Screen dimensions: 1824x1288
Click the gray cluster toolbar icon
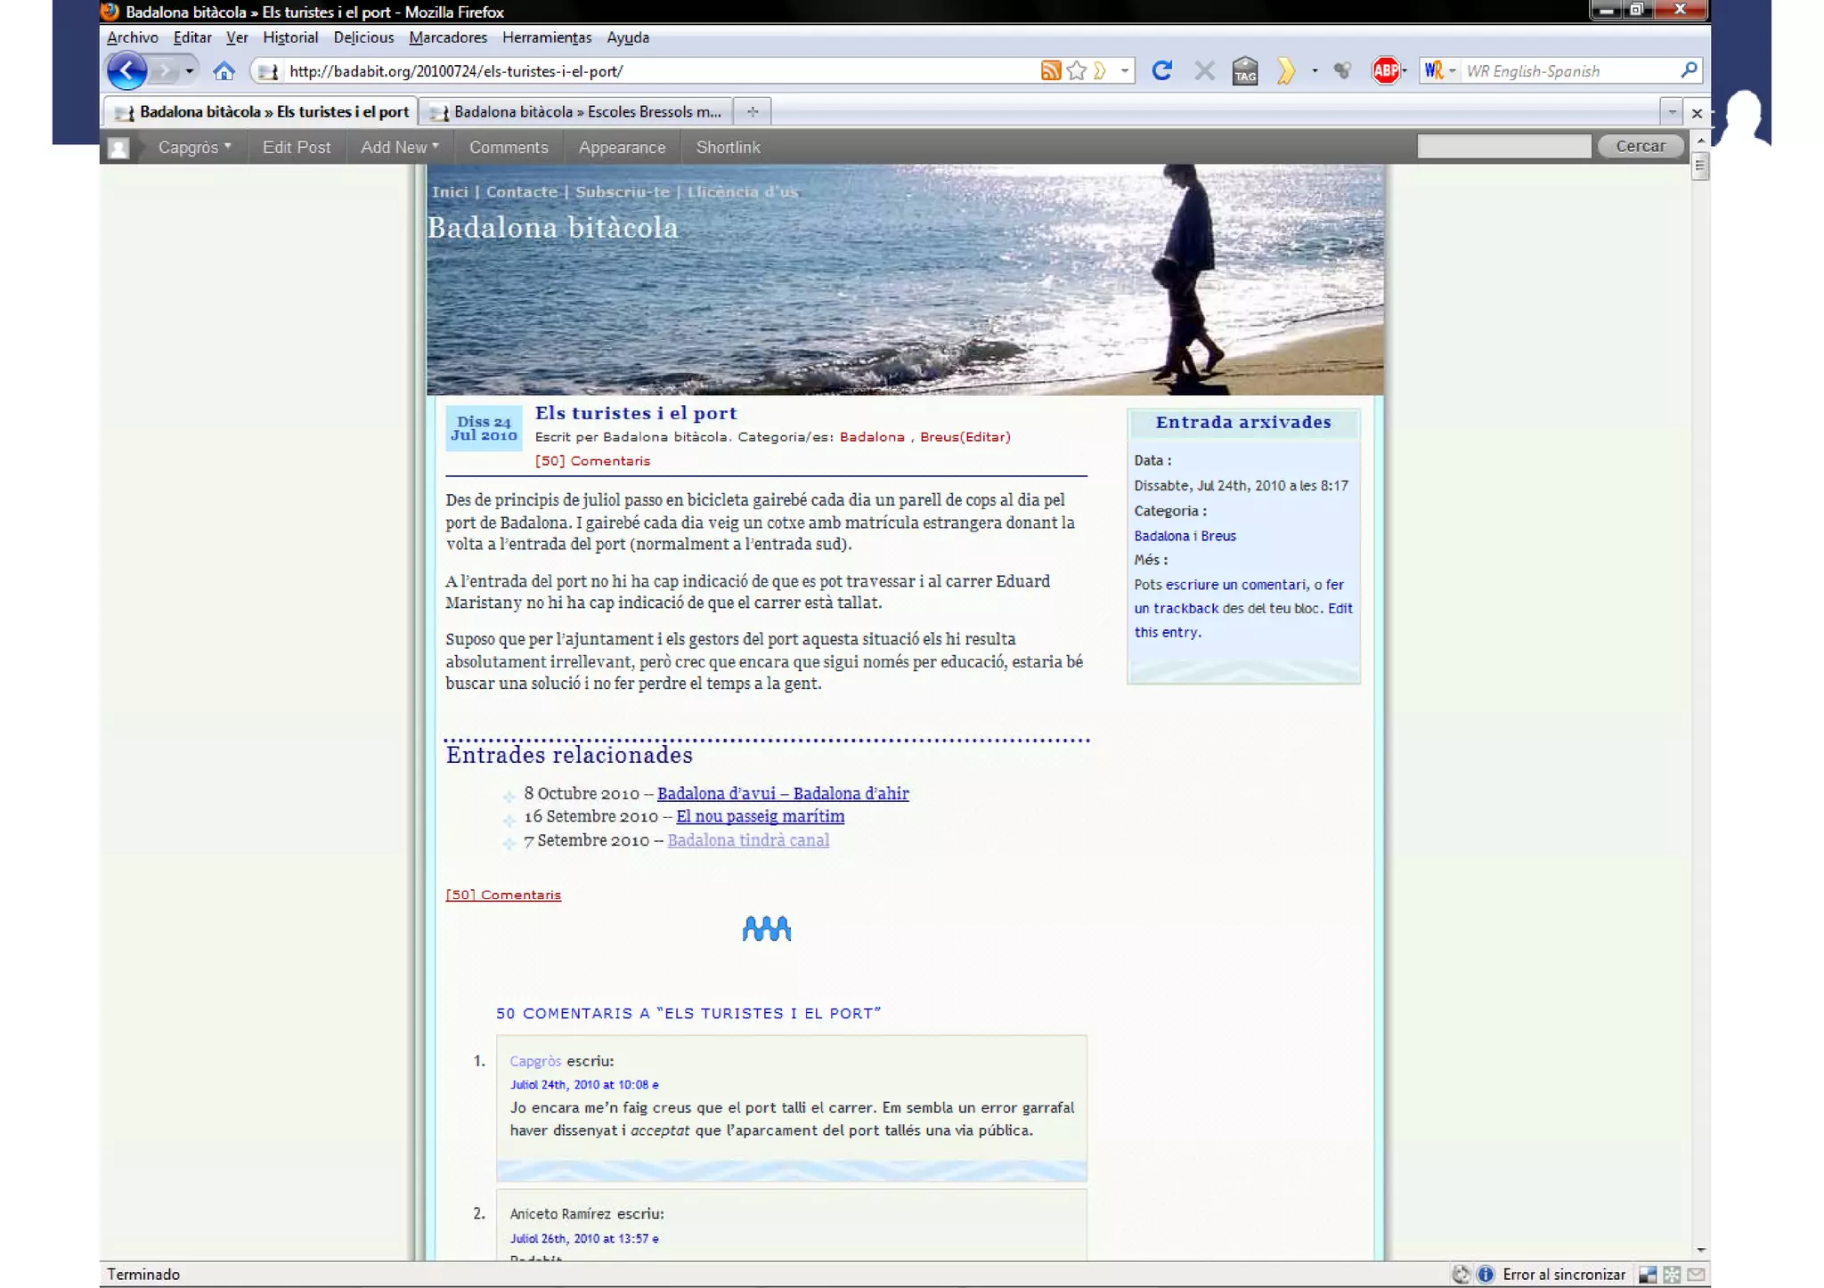click(x=1342, y=70)
